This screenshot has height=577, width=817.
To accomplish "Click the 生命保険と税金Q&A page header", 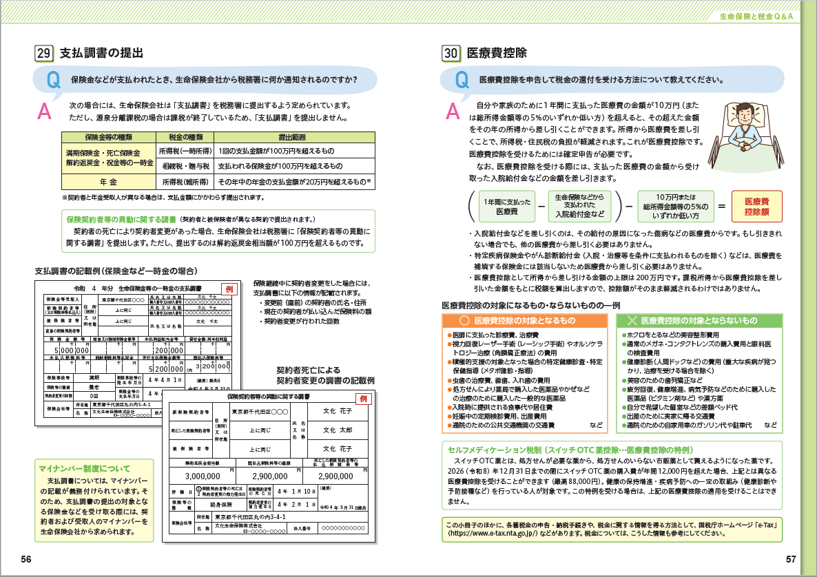I will pyautogui.click(x=756, y=17).
